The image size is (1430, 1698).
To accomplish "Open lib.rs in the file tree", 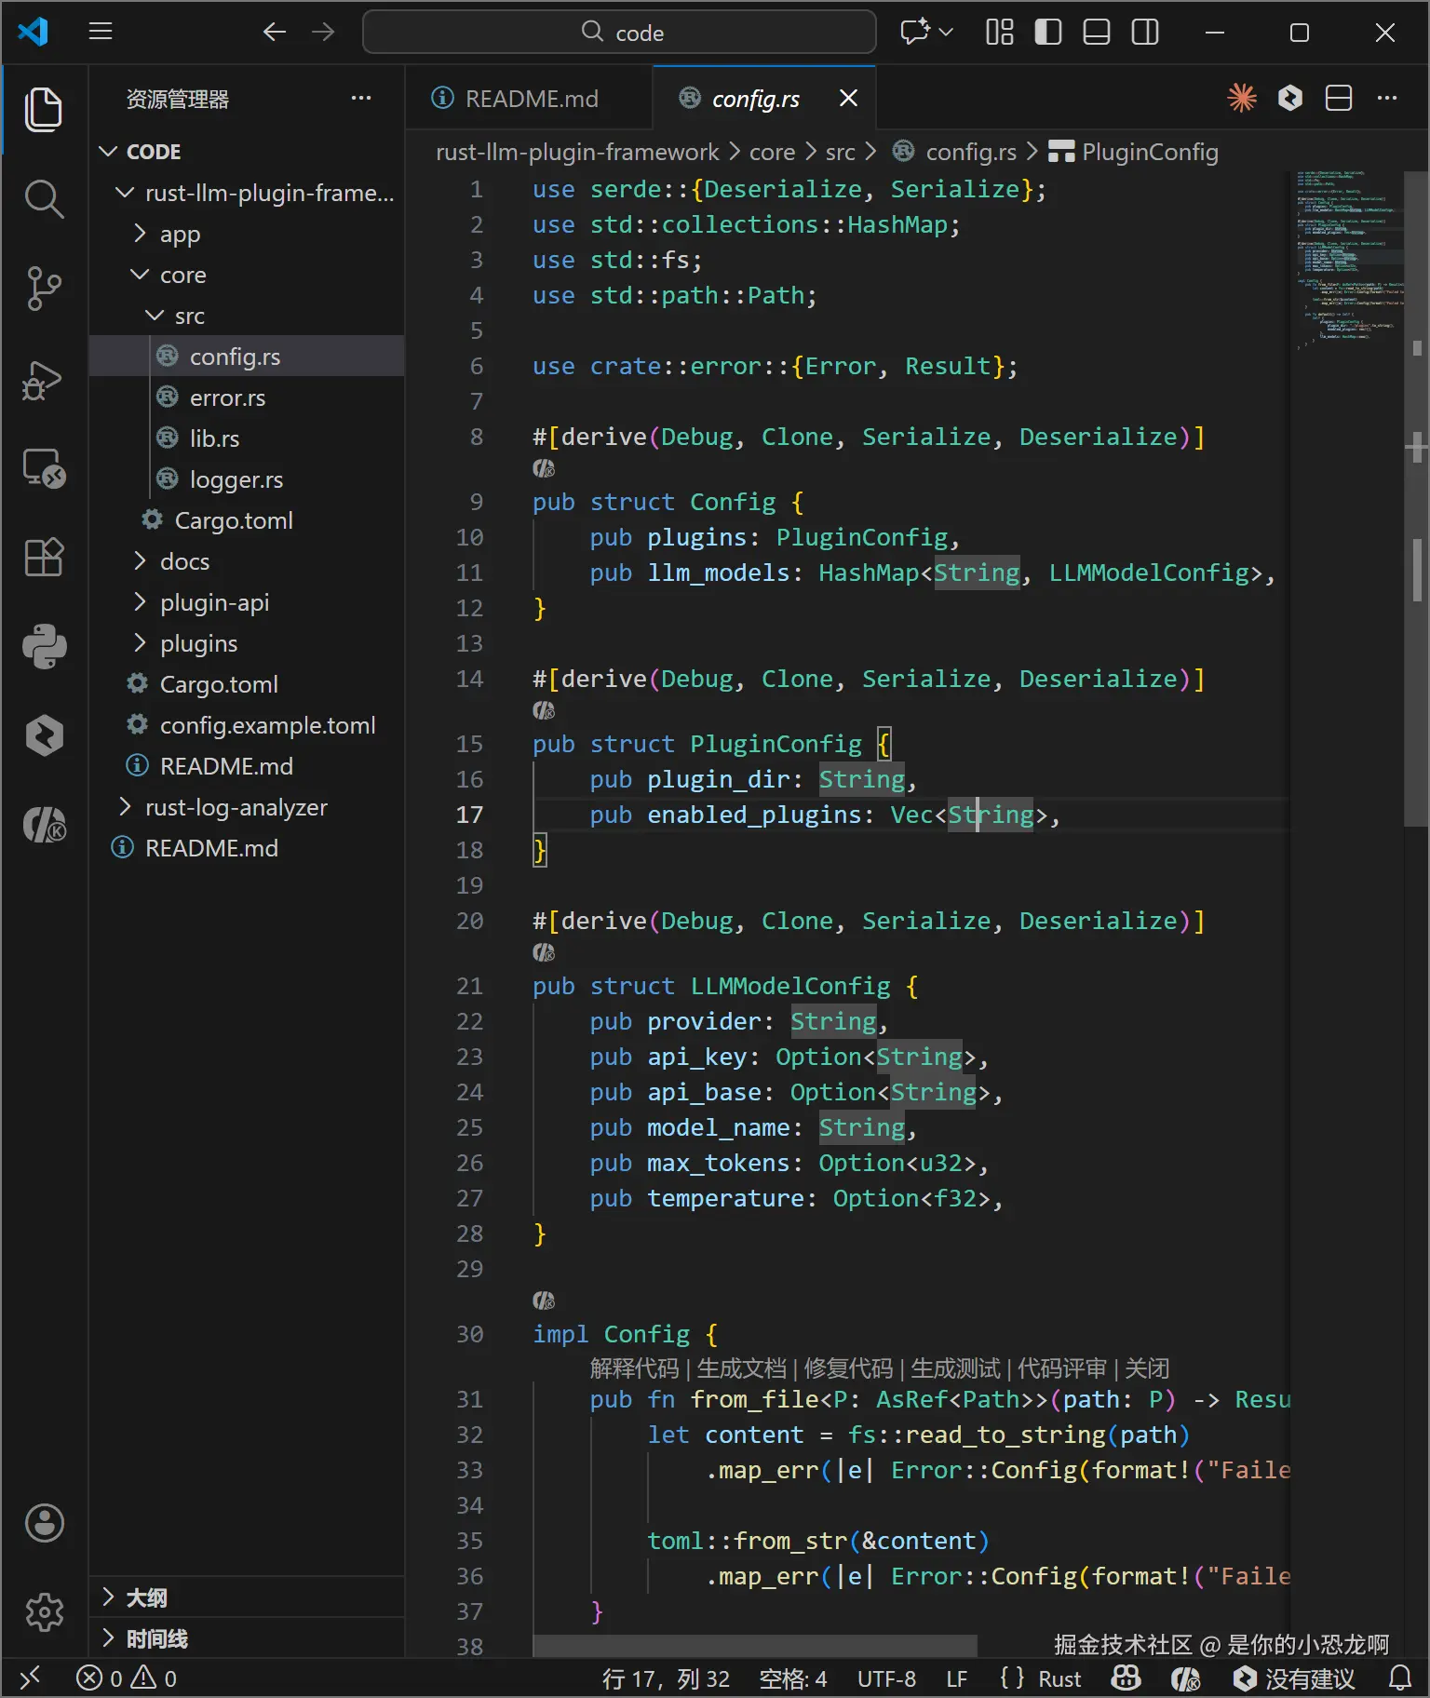I will tap(247, 438).
